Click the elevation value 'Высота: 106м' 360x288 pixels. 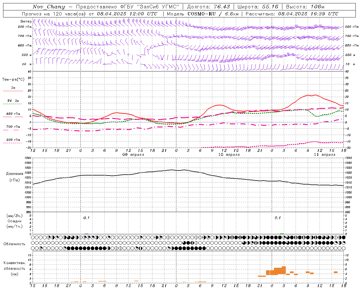(305, 7)
